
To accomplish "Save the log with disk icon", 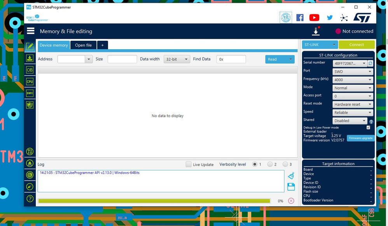I will coord(291,187).
